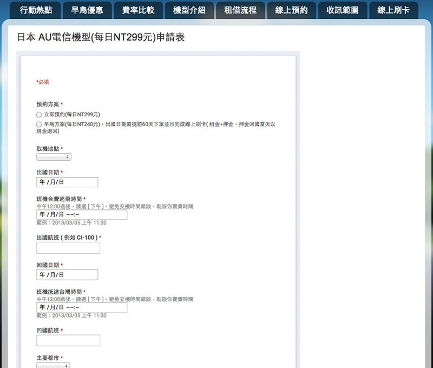Screen dimensions: 433x368
Task: Select 立即預約(每日NT299元) radio option
Action: 39,115
